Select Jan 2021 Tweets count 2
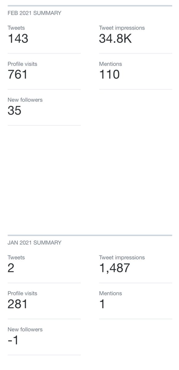 (x=11, y=268)
